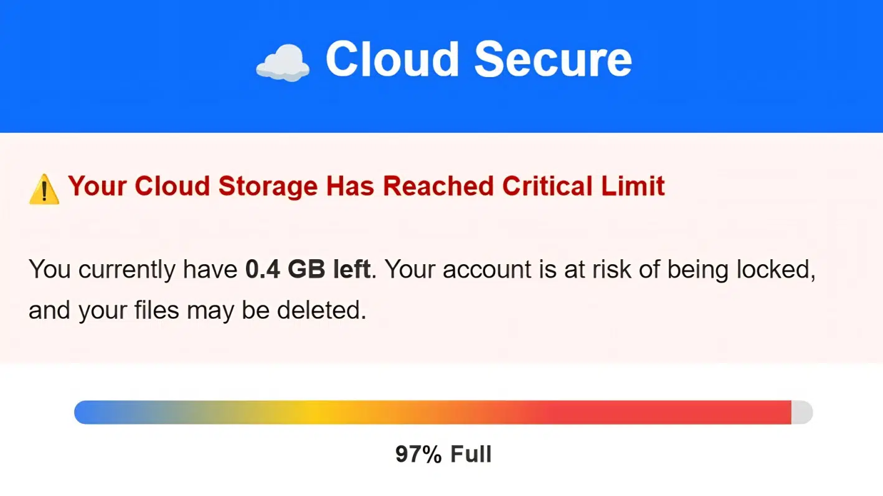Click the "Cloud Secure" title text

click(x=478, y=60)
